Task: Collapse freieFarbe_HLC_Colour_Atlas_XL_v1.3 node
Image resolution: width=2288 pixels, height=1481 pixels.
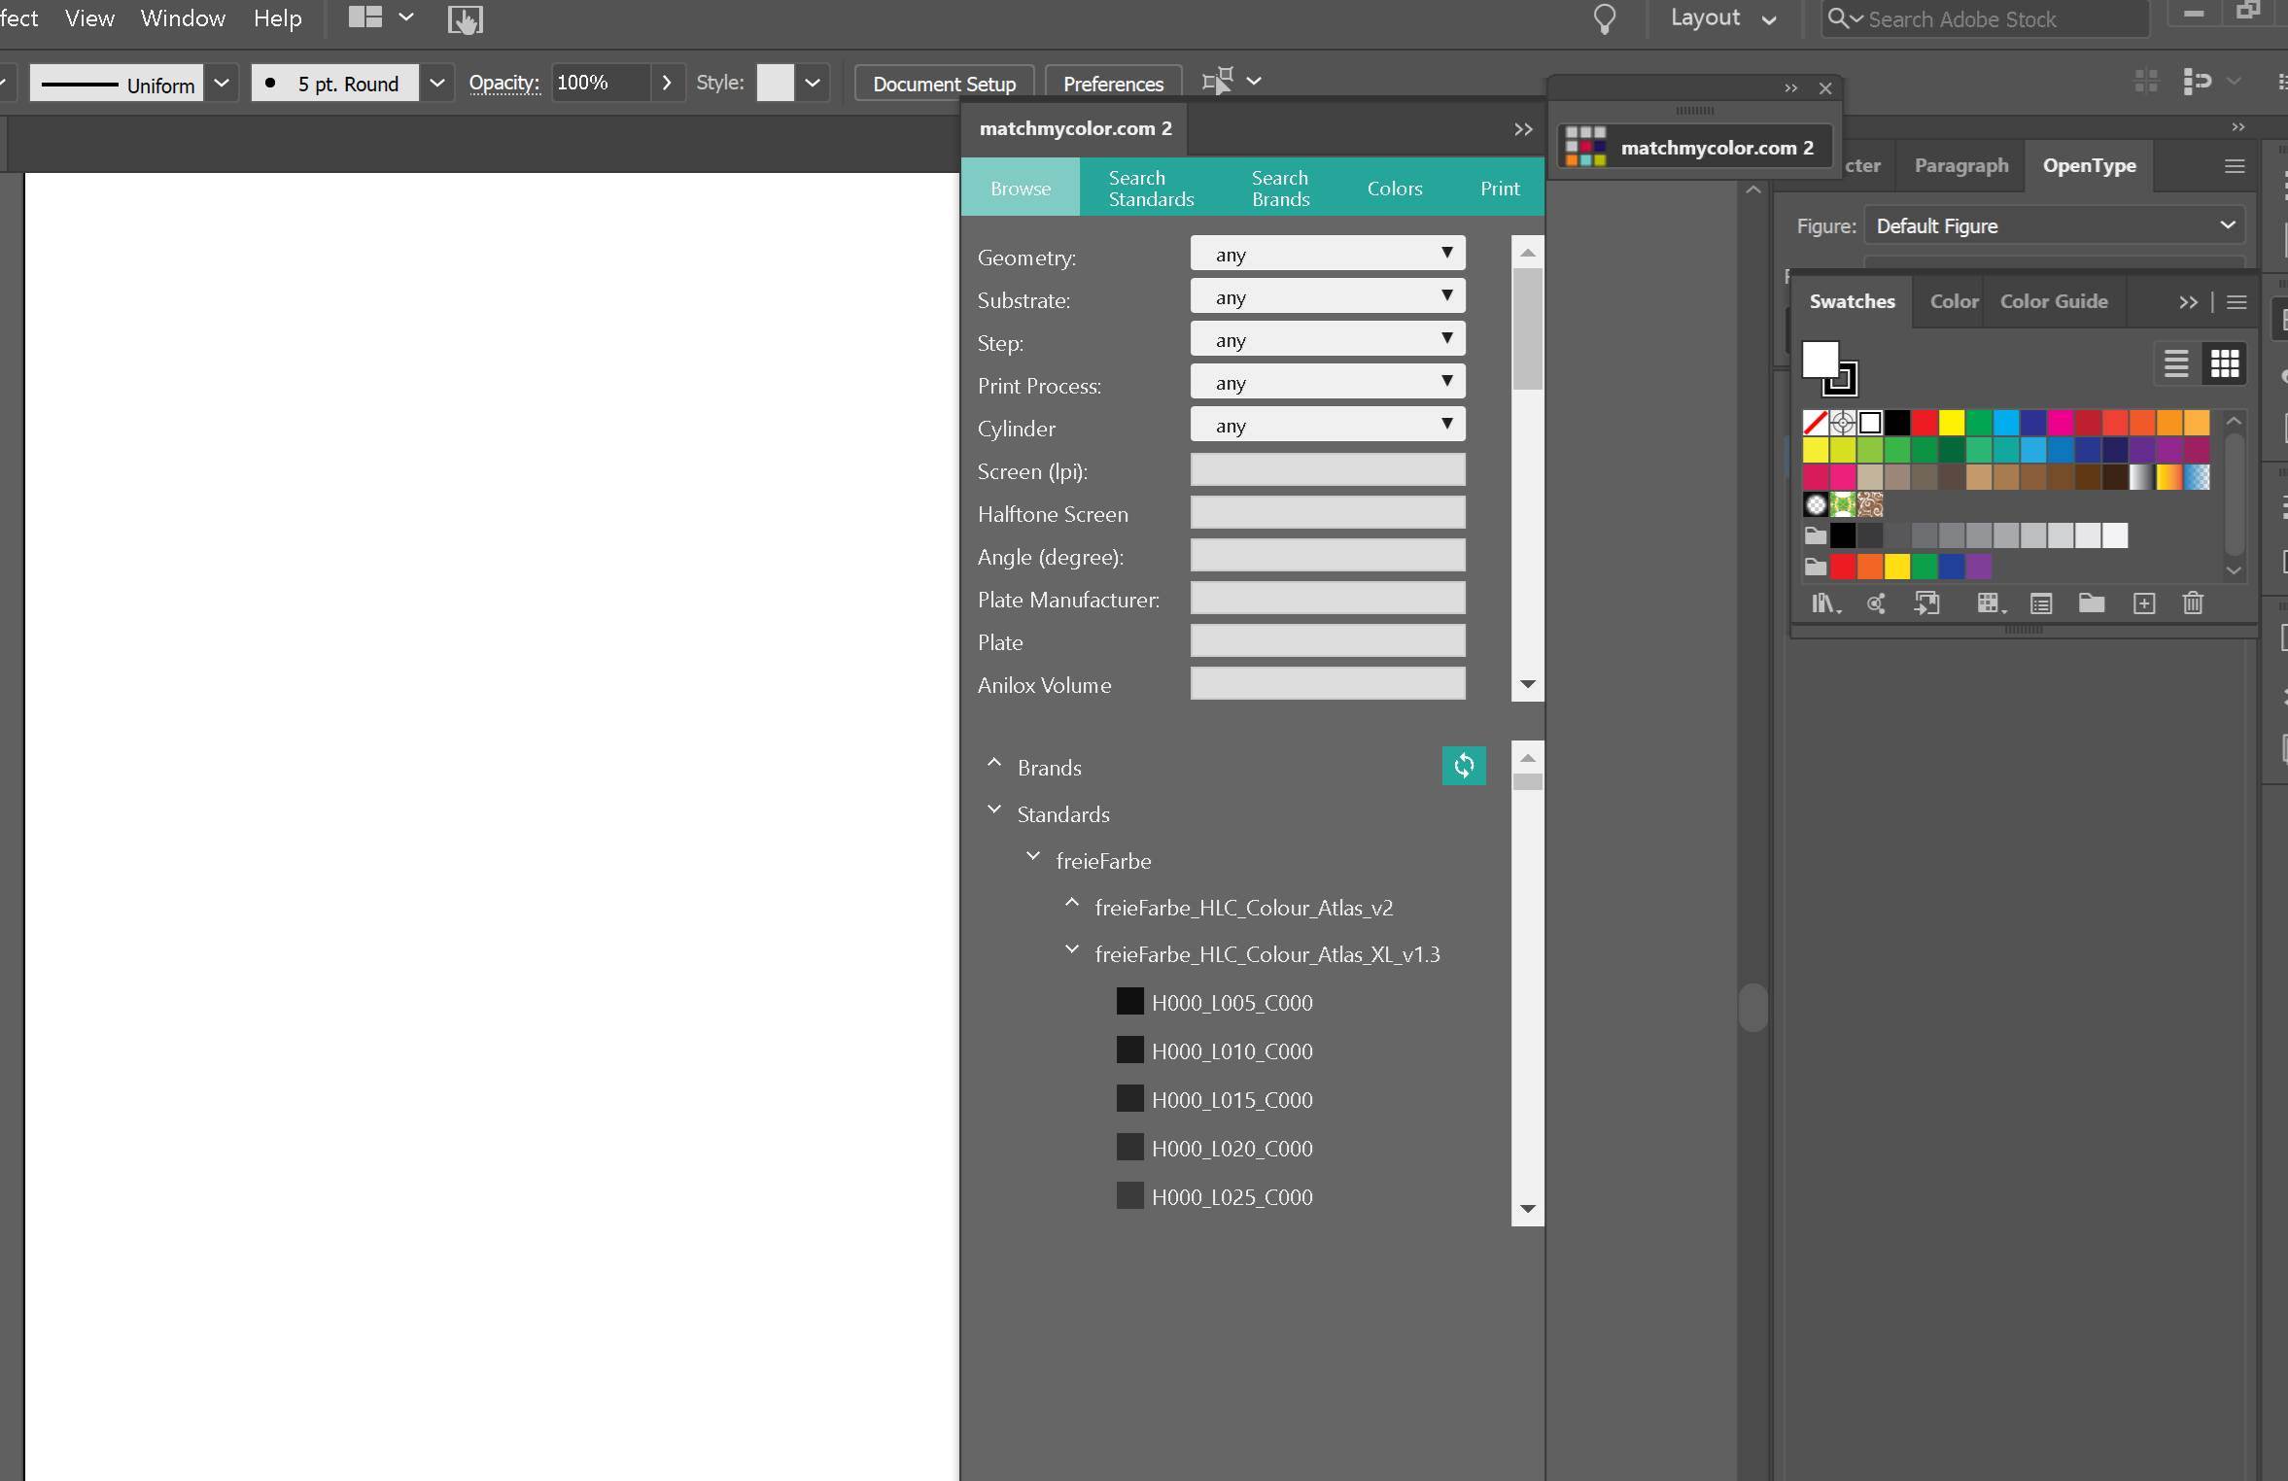Action: point(1071,950)
